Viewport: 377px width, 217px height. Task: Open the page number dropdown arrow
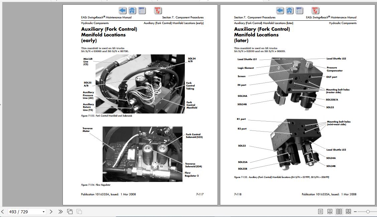click(x=43, y=211)
